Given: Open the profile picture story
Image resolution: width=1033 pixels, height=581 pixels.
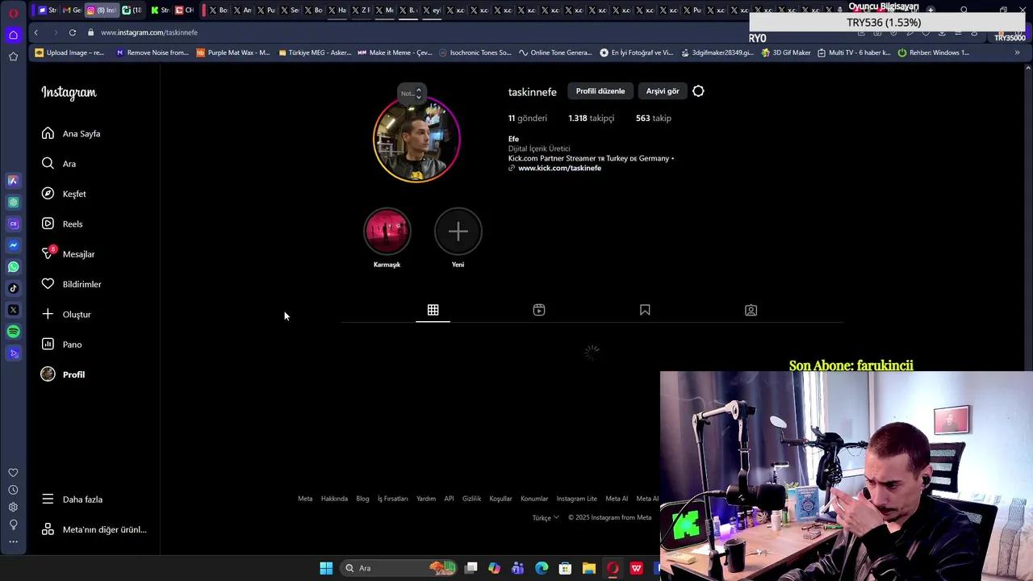Looking at the screenshot, I should (x=416, y=139).
